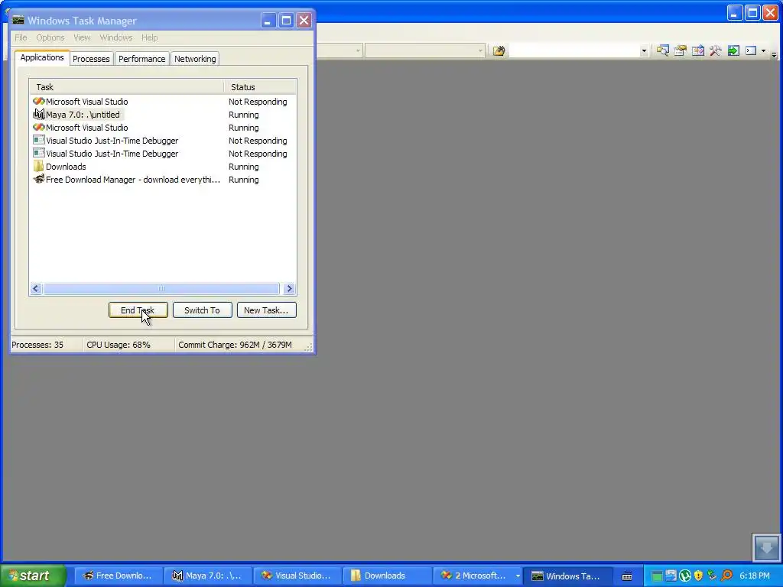Switch to the Performance tab

(x=141, y=58)
